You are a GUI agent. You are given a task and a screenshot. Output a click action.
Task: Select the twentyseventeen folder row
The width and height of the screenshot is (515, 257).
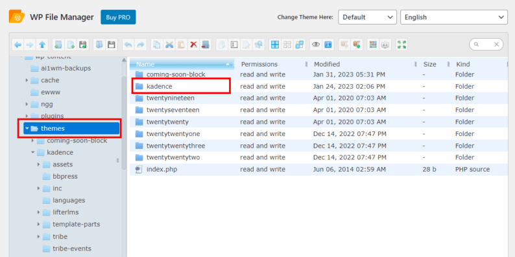pyautogui.click(x=318, y=110)
